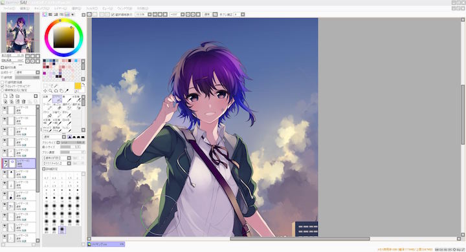Toggle the RGB slider panel icon
Image resolution: width=466 pixels, height=252 pixels.
(50, 14)
